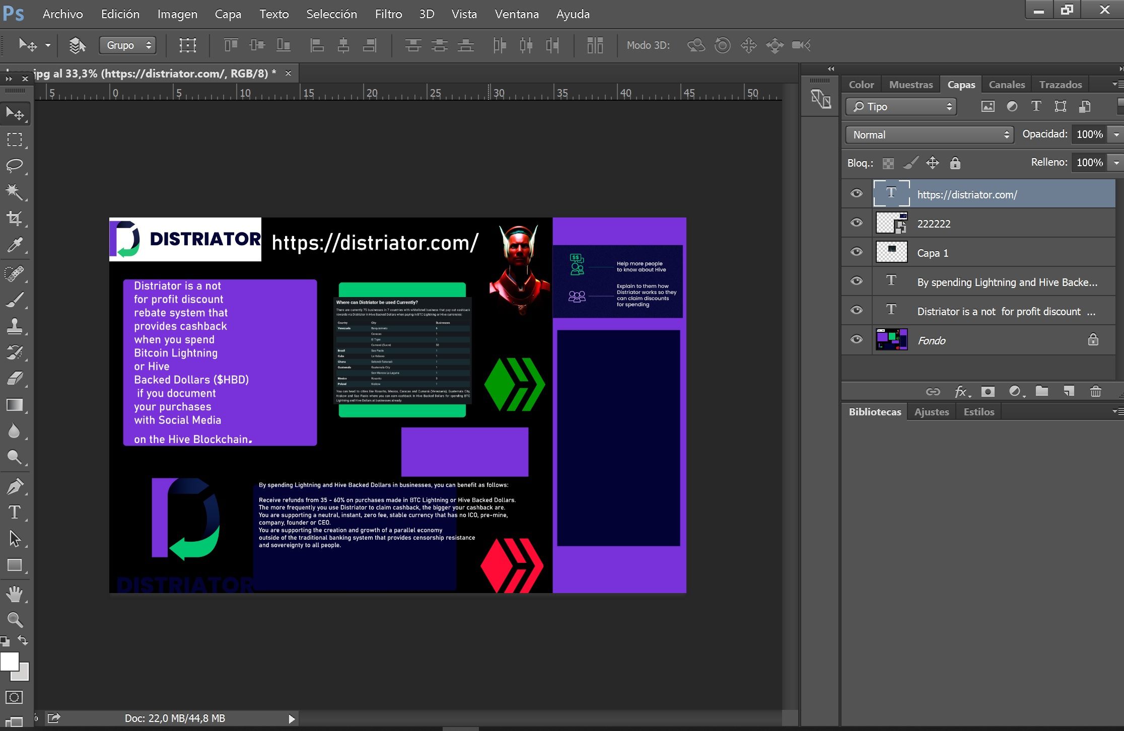The height and width of the screenshot is (731, 1124).
Task: Select the Blur tool
Action: point(15,431)
